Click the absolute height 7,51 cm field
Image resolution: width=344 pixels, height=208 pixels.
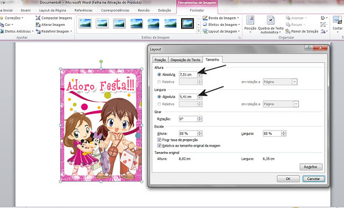coord(188,75)
